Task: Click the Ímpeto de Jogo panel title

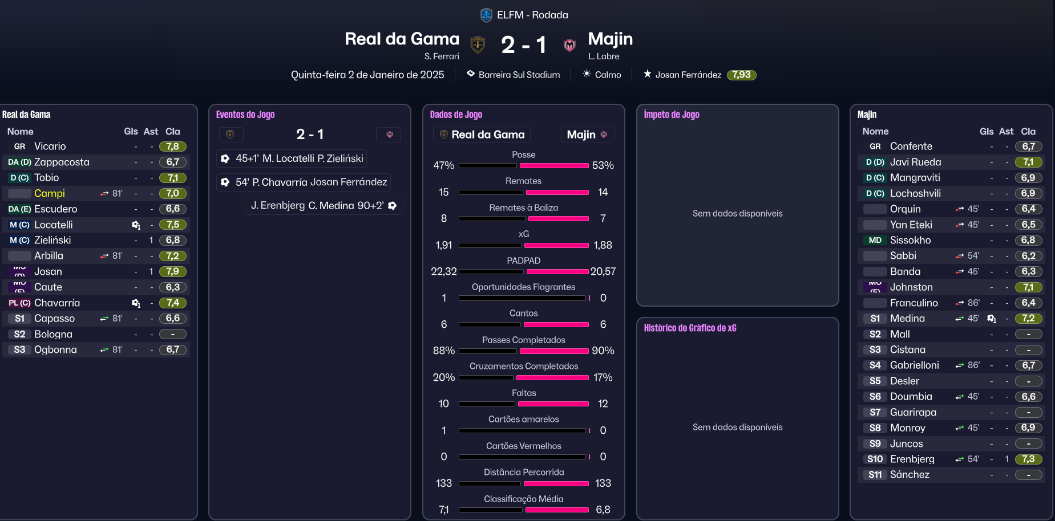Action: point(672,115)
